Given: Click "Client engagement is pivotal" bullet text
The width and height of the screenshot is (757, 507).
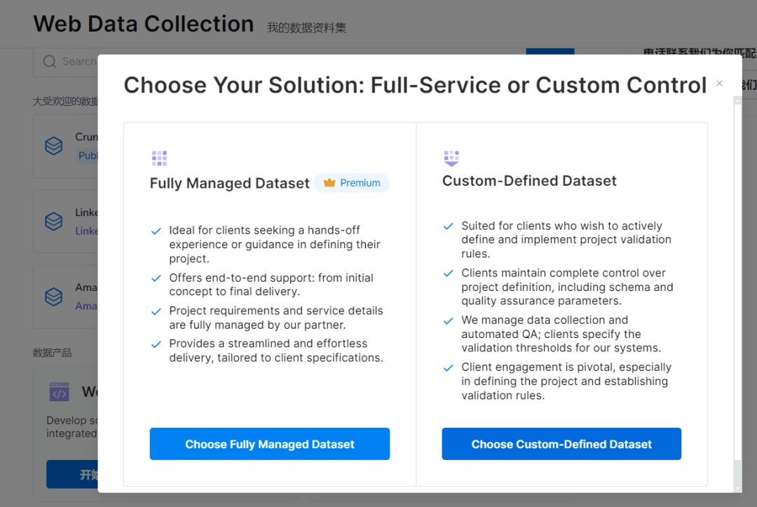Looking at the screenshot, I should 566,381.
